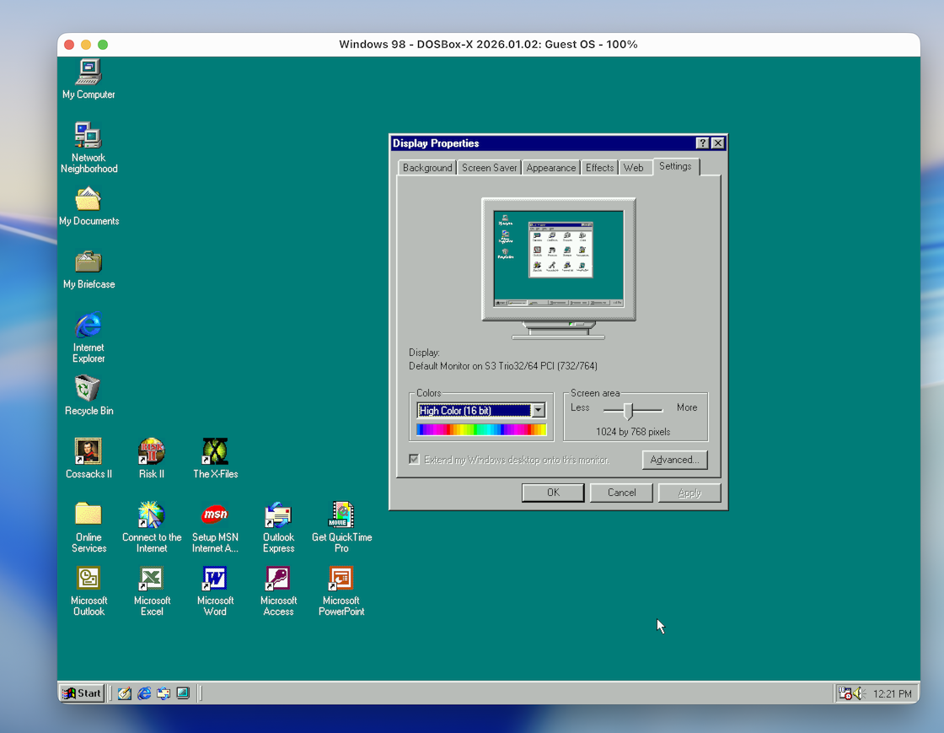Image resolution: width=944 pixels, height=733 pixels.
Task: Switch to the Background tab
Action: [427, 168]
